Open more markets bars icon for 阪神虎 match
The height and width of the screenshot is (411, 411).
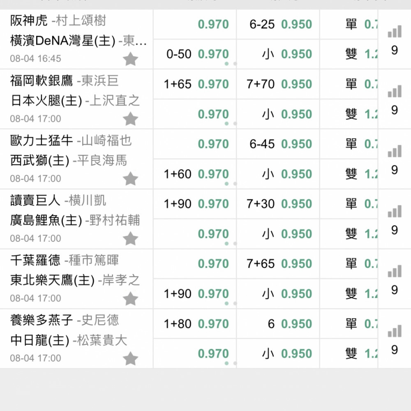[x=395, y=31]
